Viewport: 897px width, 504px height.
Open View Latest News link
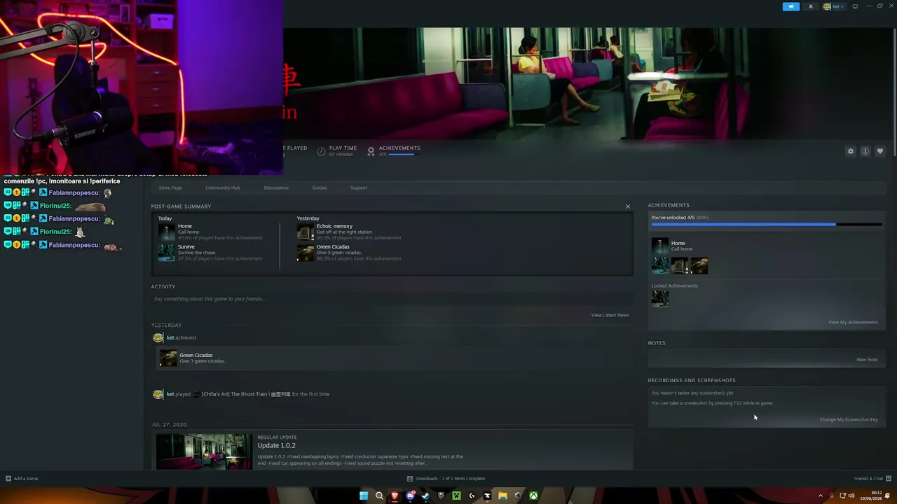tap(610, 315)
